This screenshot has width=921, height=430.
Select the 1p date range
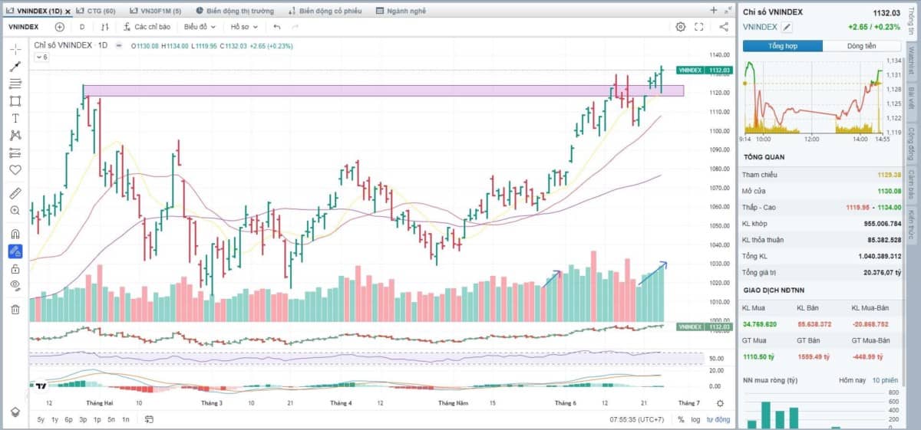tap(97, 419)
